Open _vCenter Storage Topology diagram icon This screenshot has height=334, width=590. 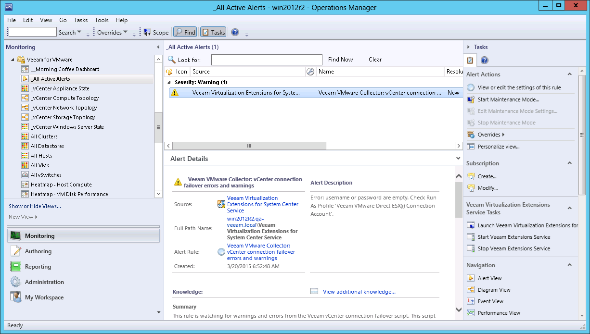(x=25, y=117)
